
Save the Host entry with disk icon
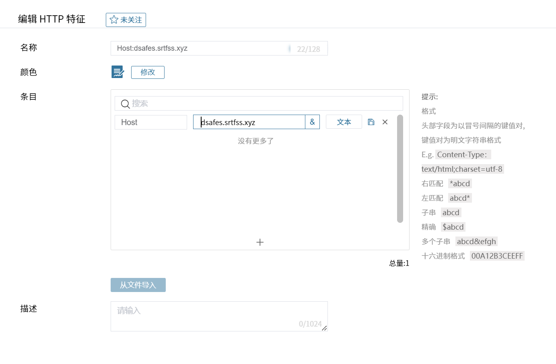pos(371,122)
